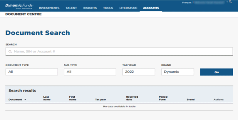
Task: Focus the Name, SIN or Account # search field
Action: click(x=119, y=51)
